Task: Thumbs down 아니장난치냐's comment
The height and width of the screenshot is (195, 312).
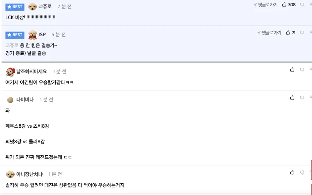Action: pos(302,172)
